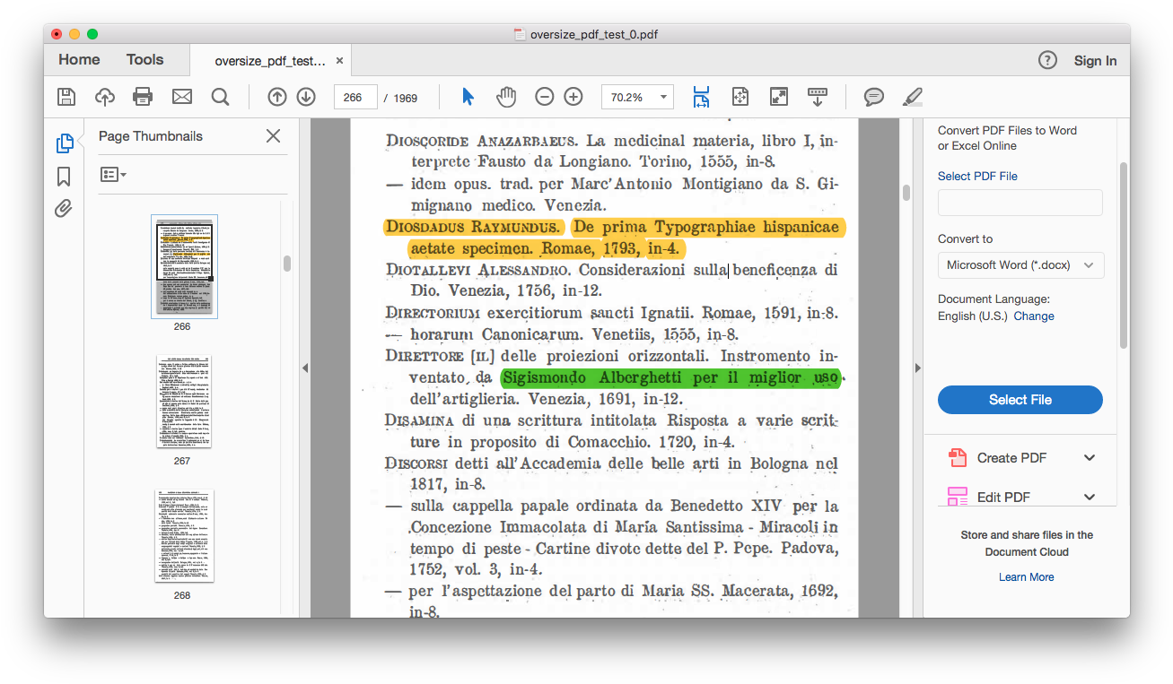
Task: Click the blue Select File button
Action: point(1020,400)
